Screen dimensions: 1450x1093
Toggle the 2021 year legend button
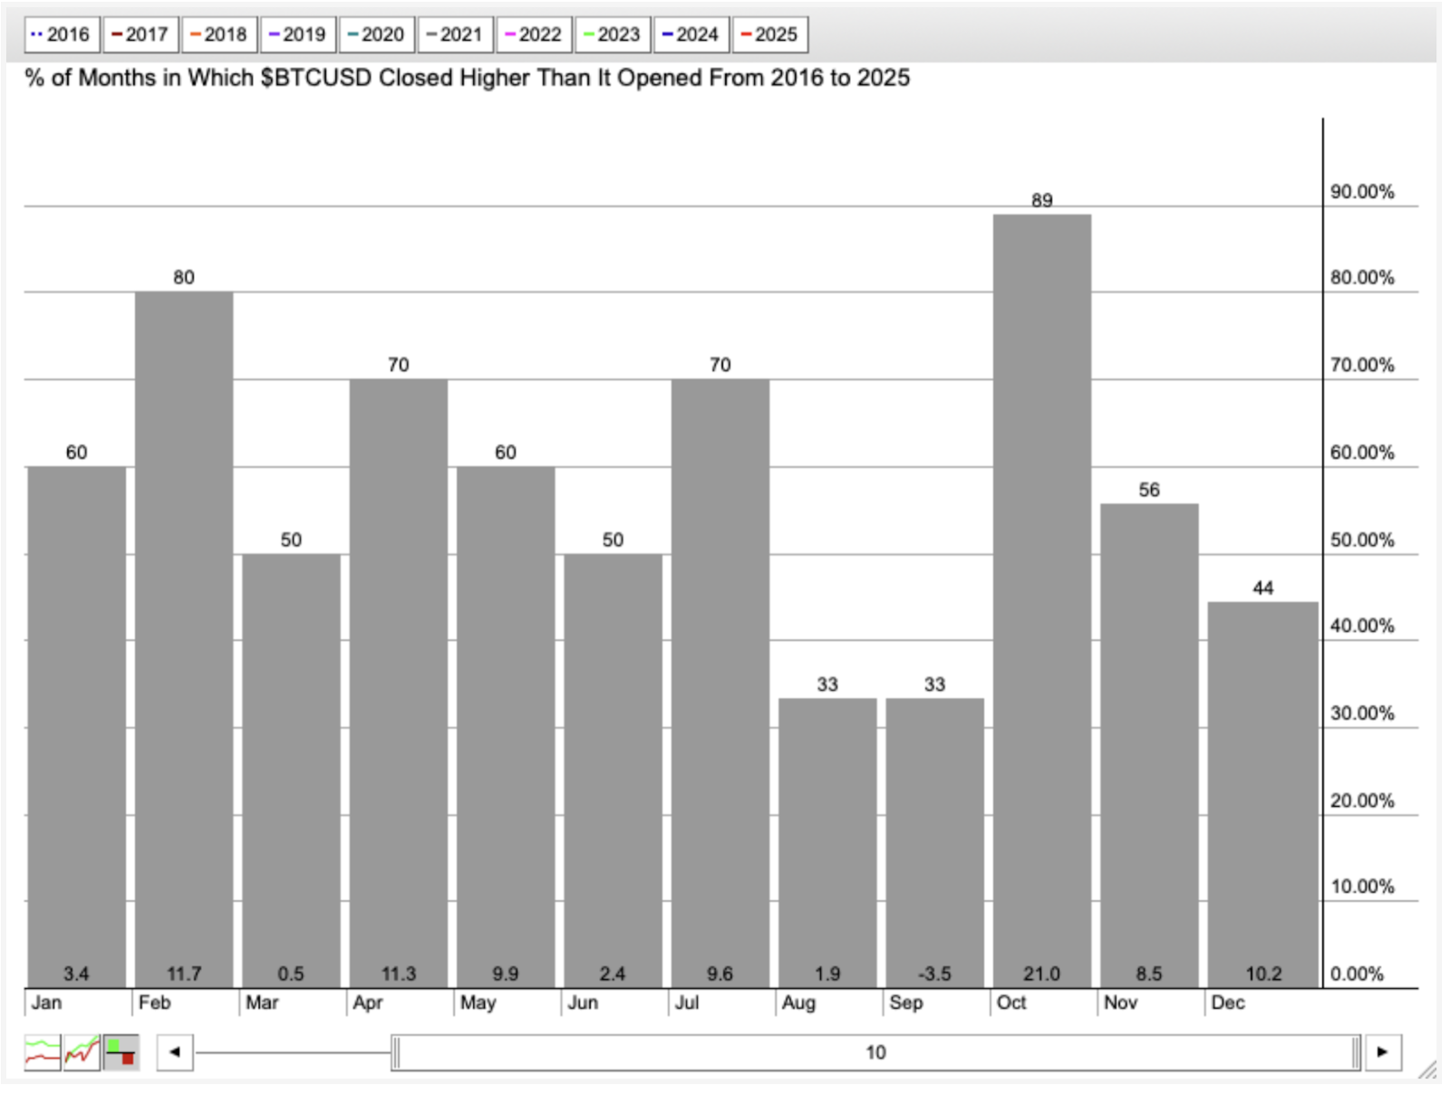coord(456,34)
